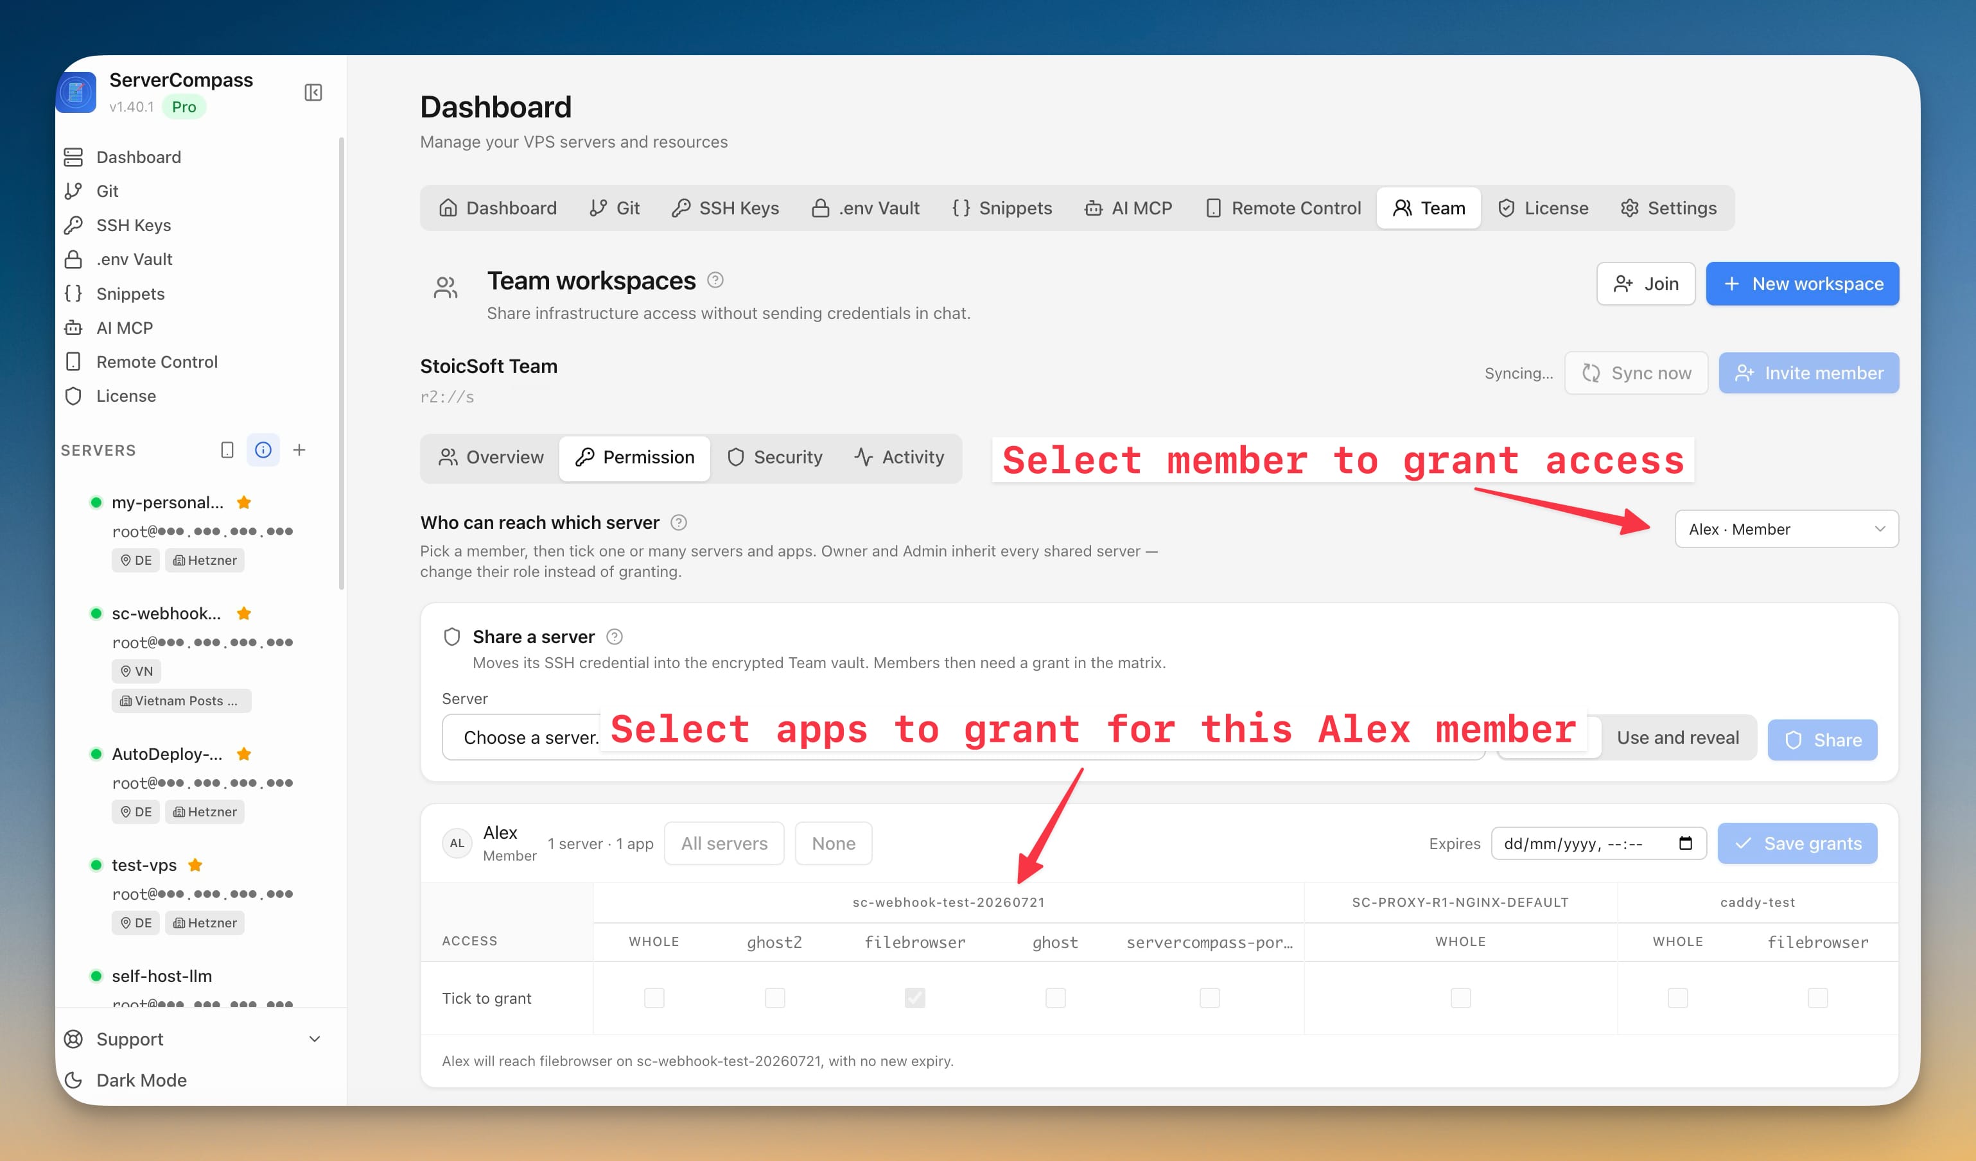Click the sidebar vertical scrollbar
Viewport: 1976px width, 1161px height.
click(341, 363)
